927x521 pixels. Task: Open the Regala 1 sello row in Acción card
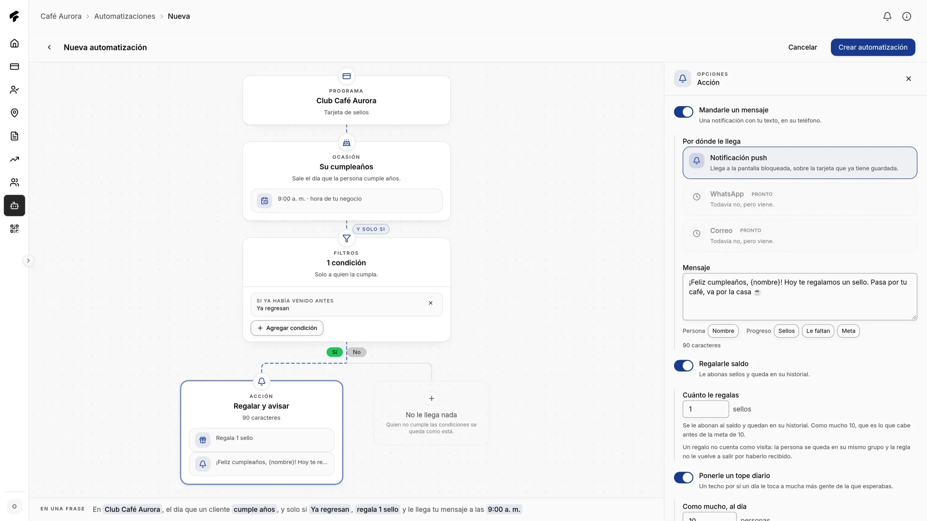point(261,440)
